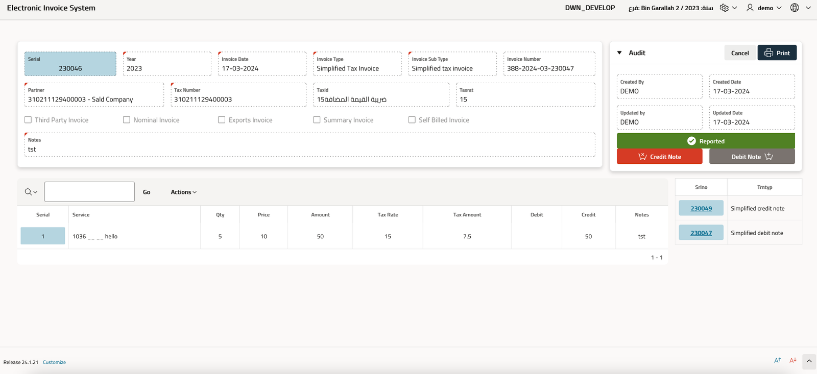817x374 pixels.
Task: Create a Debit Note
Action: pos(752,157)
